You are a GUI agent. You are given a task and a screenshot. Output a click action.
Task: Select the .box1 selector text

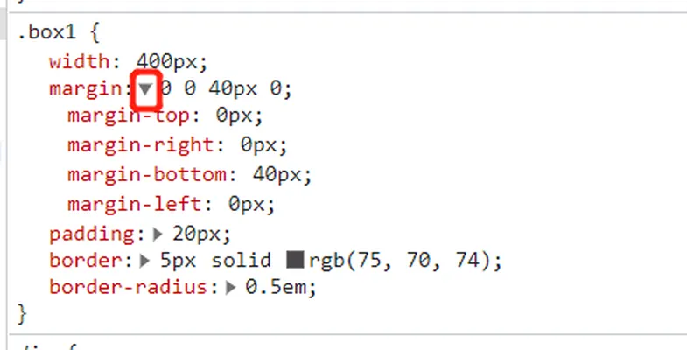(x=47, y=33)
